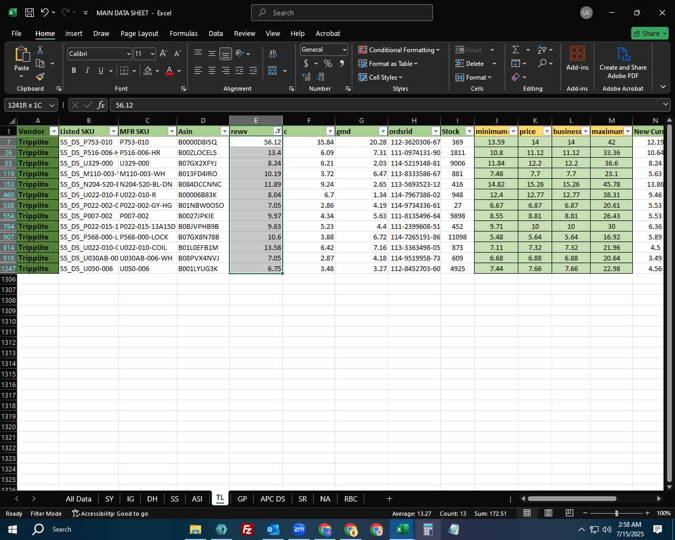Click Center horizontal alignment icon

pyautogui.click(x=212, y=70)
